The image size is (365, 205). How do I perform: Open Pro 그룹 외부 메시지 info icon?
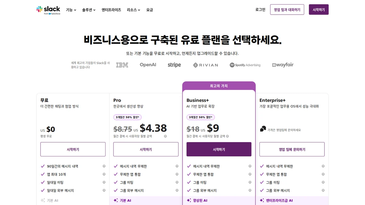pos(177,190)
